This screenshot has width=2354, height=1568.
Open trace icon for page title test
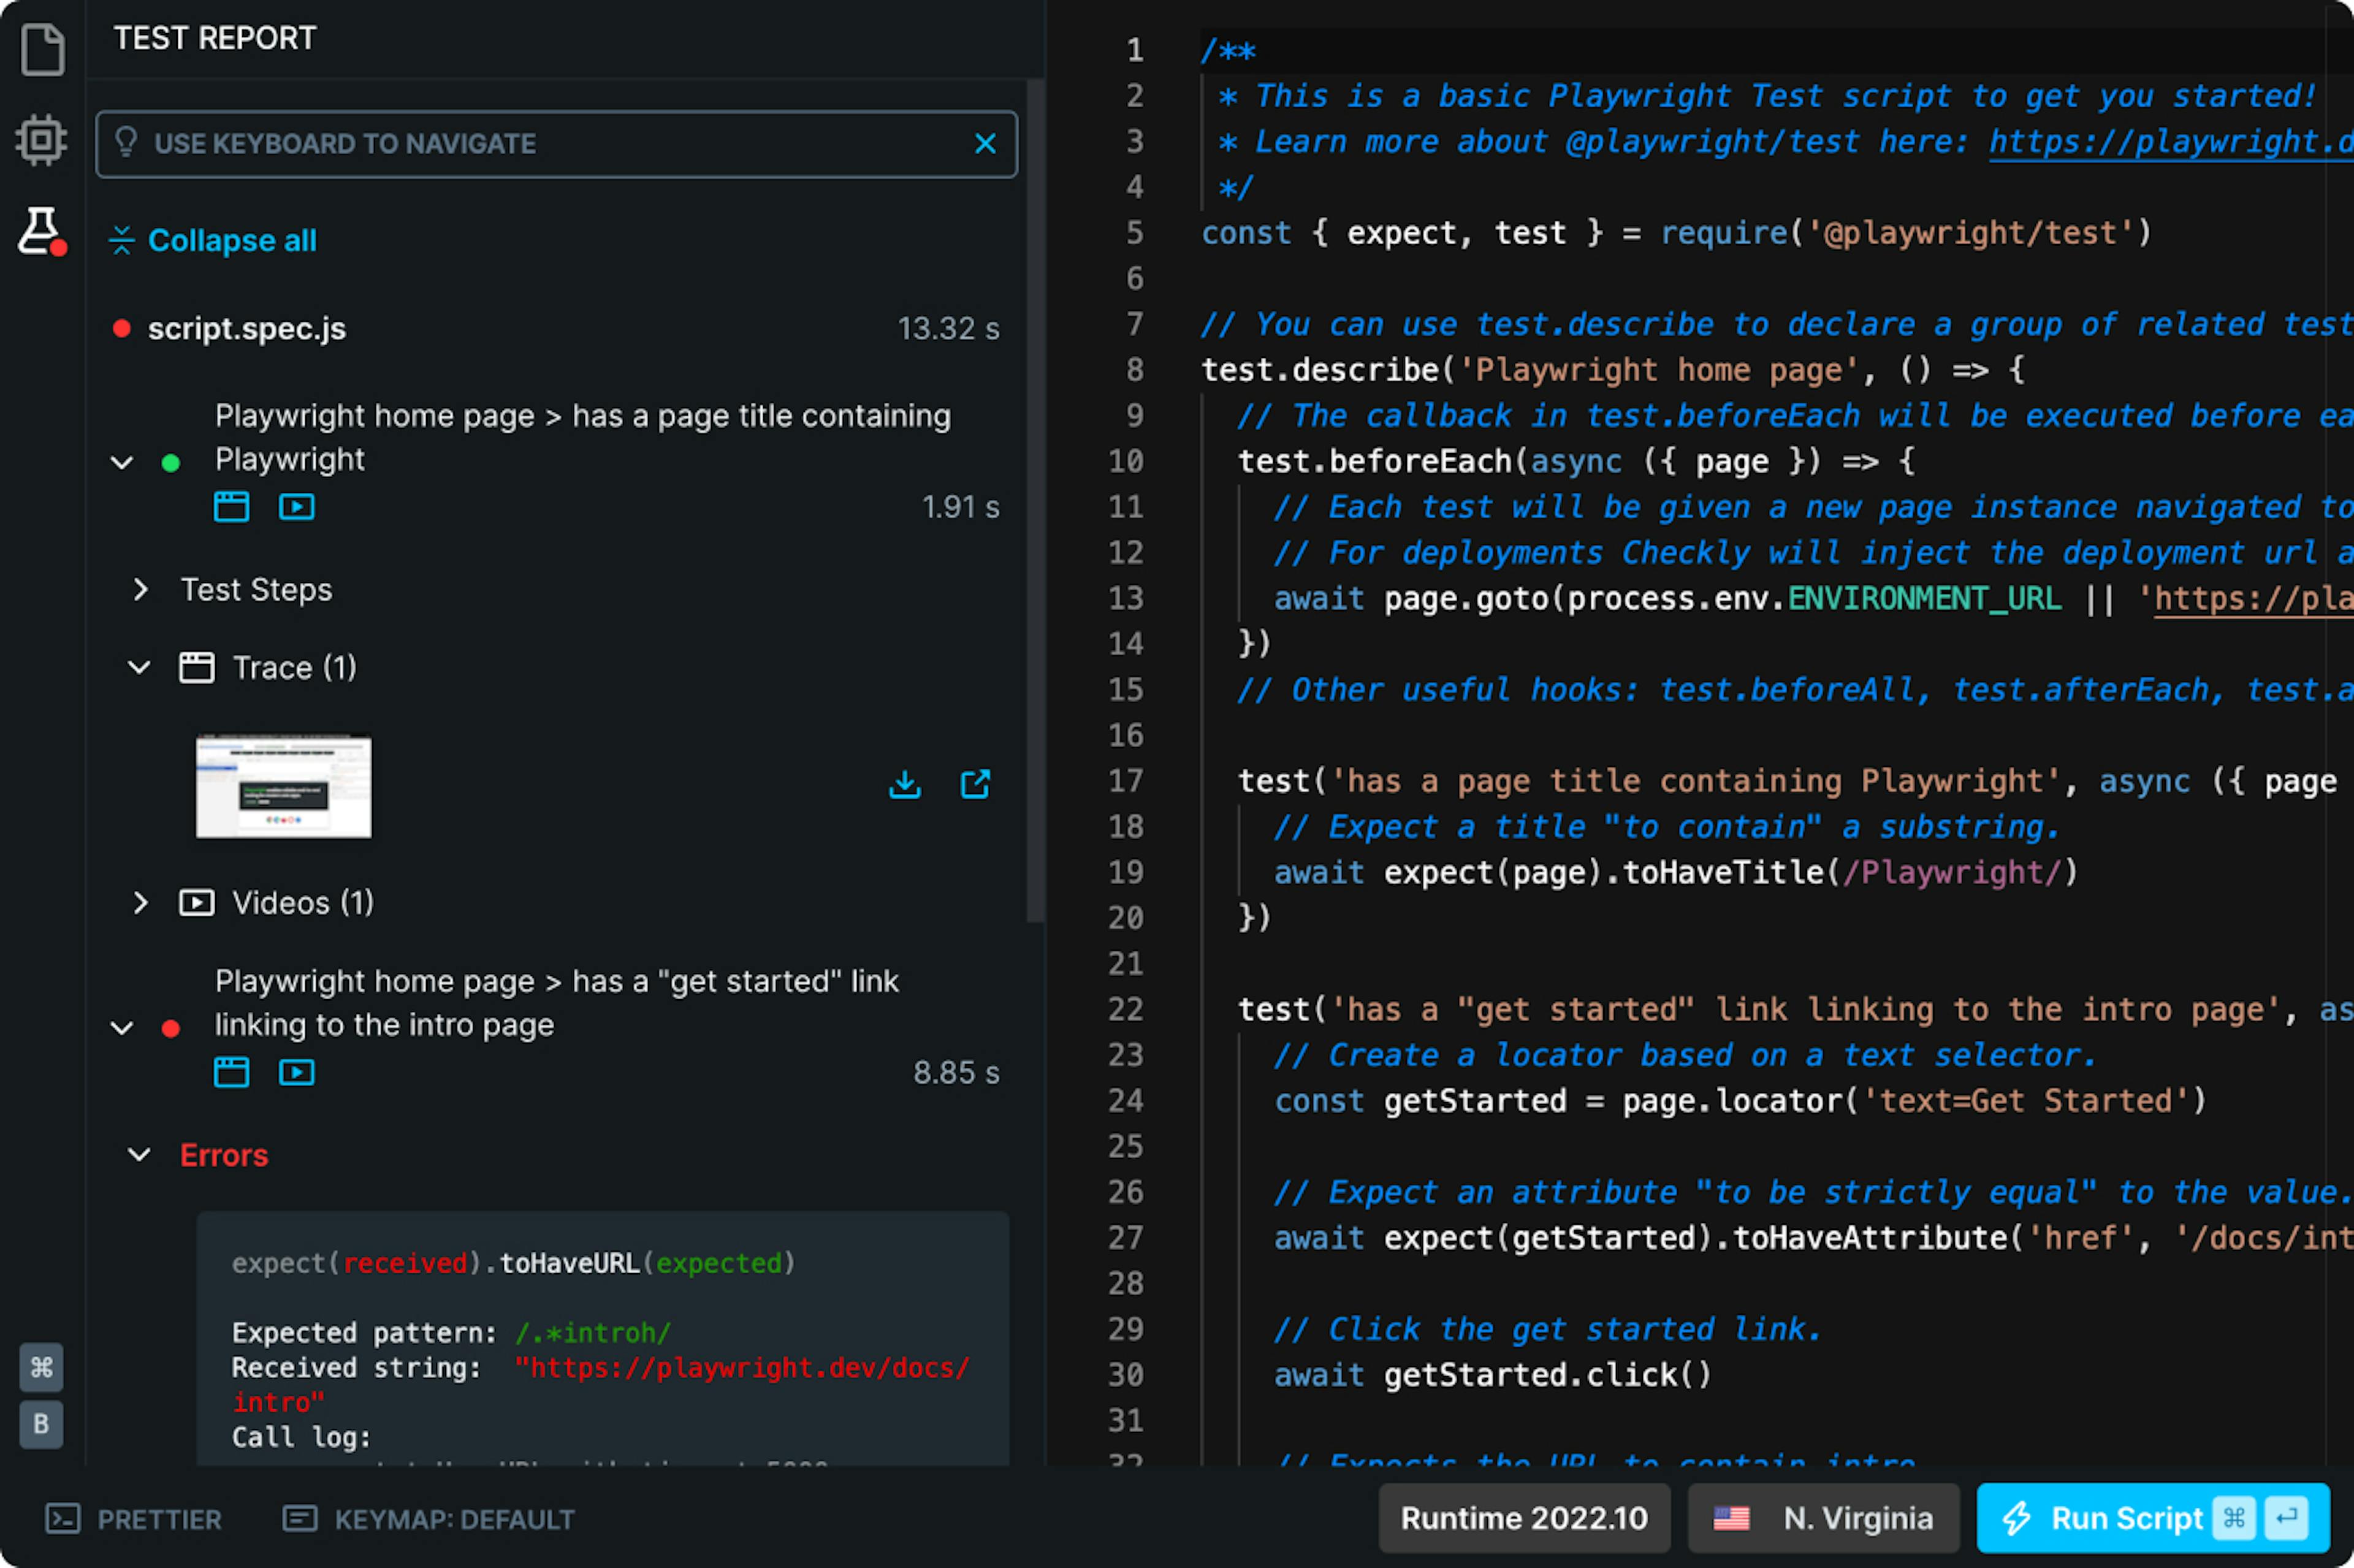pos(231,507)
